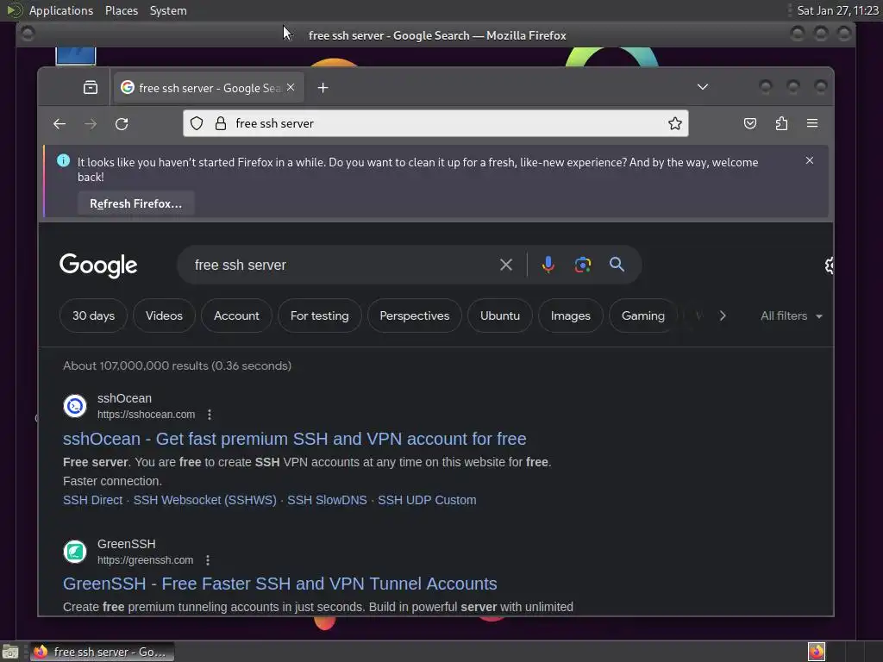Select the Gaming filter chip
Viewport: 883px width, 662px height.
(x=642, y=315)
